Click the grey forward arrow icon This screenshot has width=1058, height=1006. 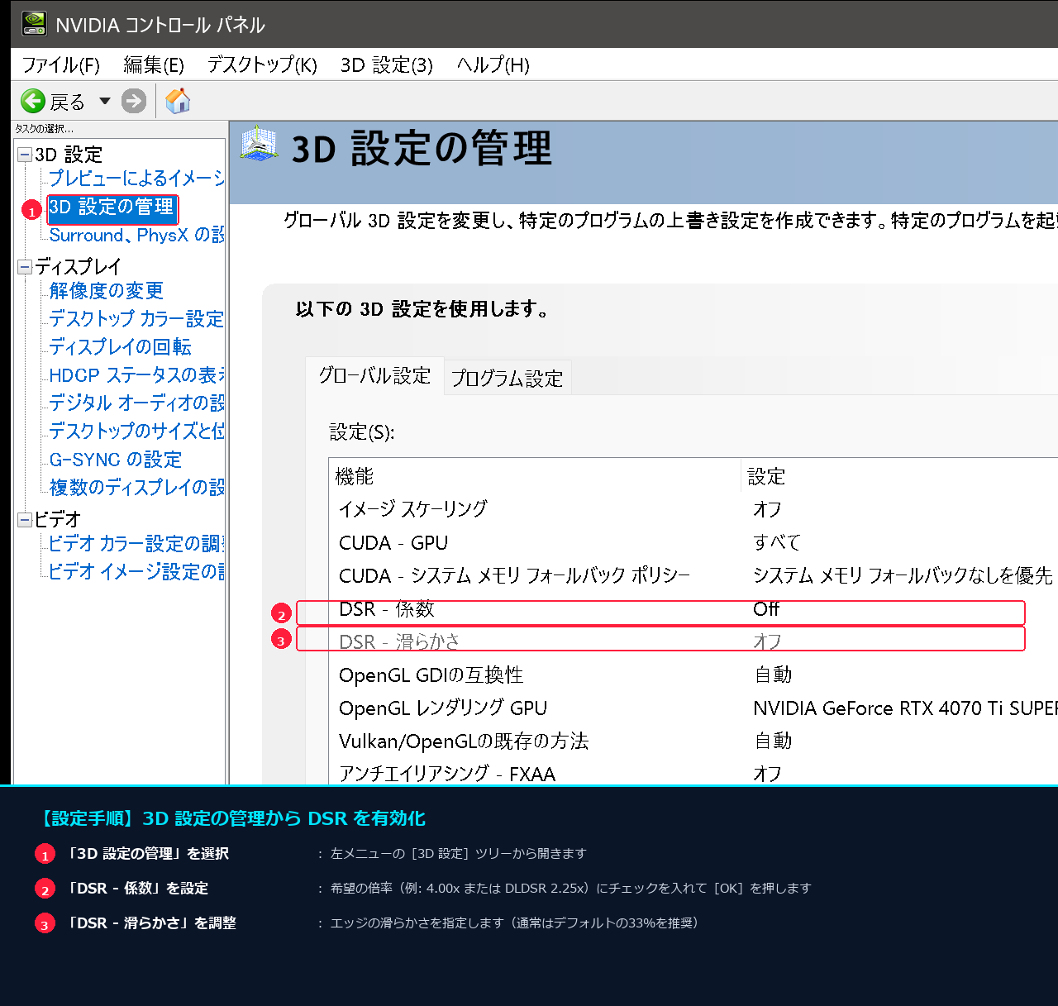coord(133,101)
